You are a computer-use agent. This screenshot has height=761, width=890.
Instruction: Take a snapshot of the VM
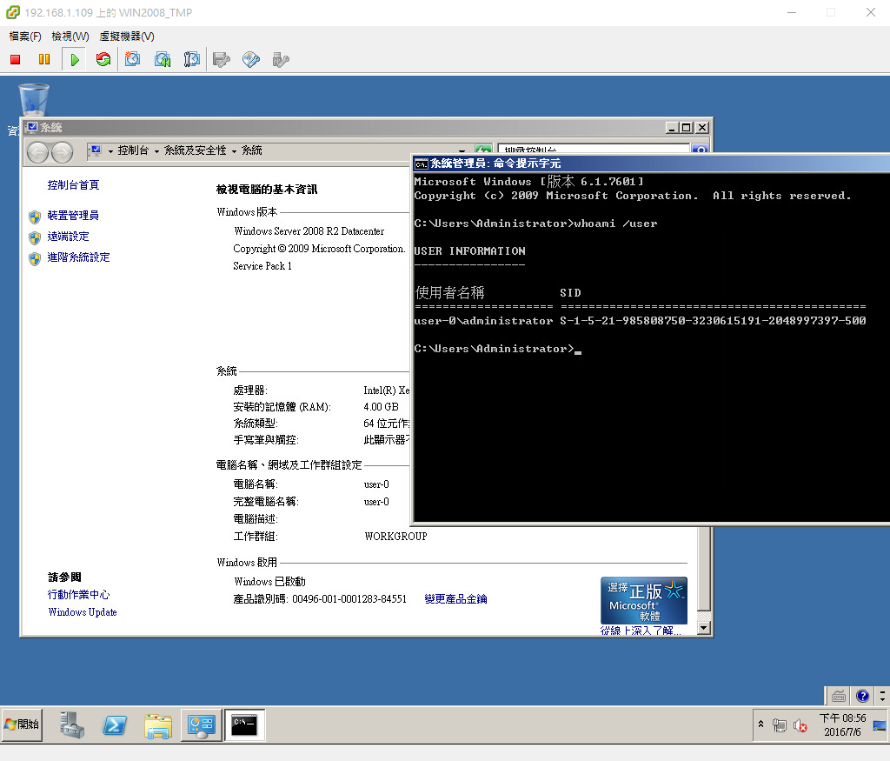[133, 59]
